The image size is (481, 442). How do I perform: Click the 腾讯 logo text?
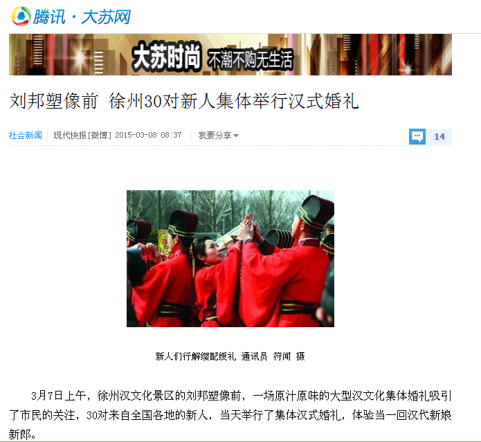(49, 17)
